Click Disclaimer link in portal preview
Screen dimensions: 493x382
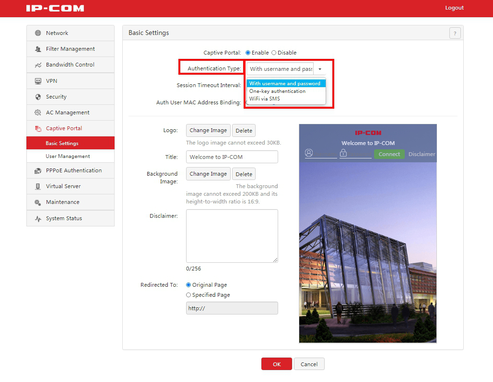point(422,154)
